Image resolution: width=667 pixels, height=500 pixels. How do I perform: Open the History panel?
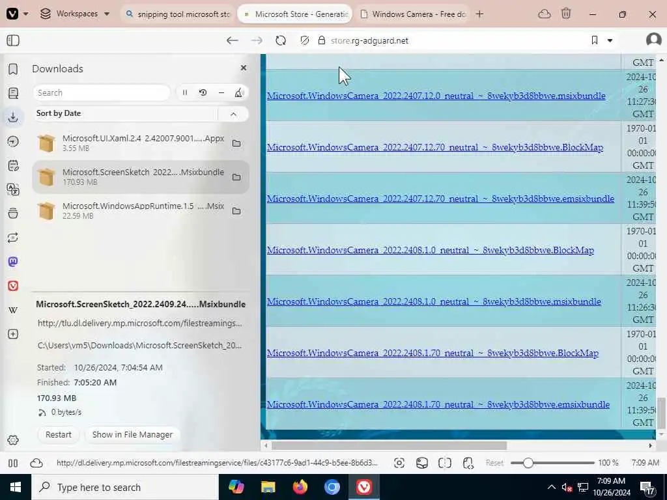coord(13,141)
